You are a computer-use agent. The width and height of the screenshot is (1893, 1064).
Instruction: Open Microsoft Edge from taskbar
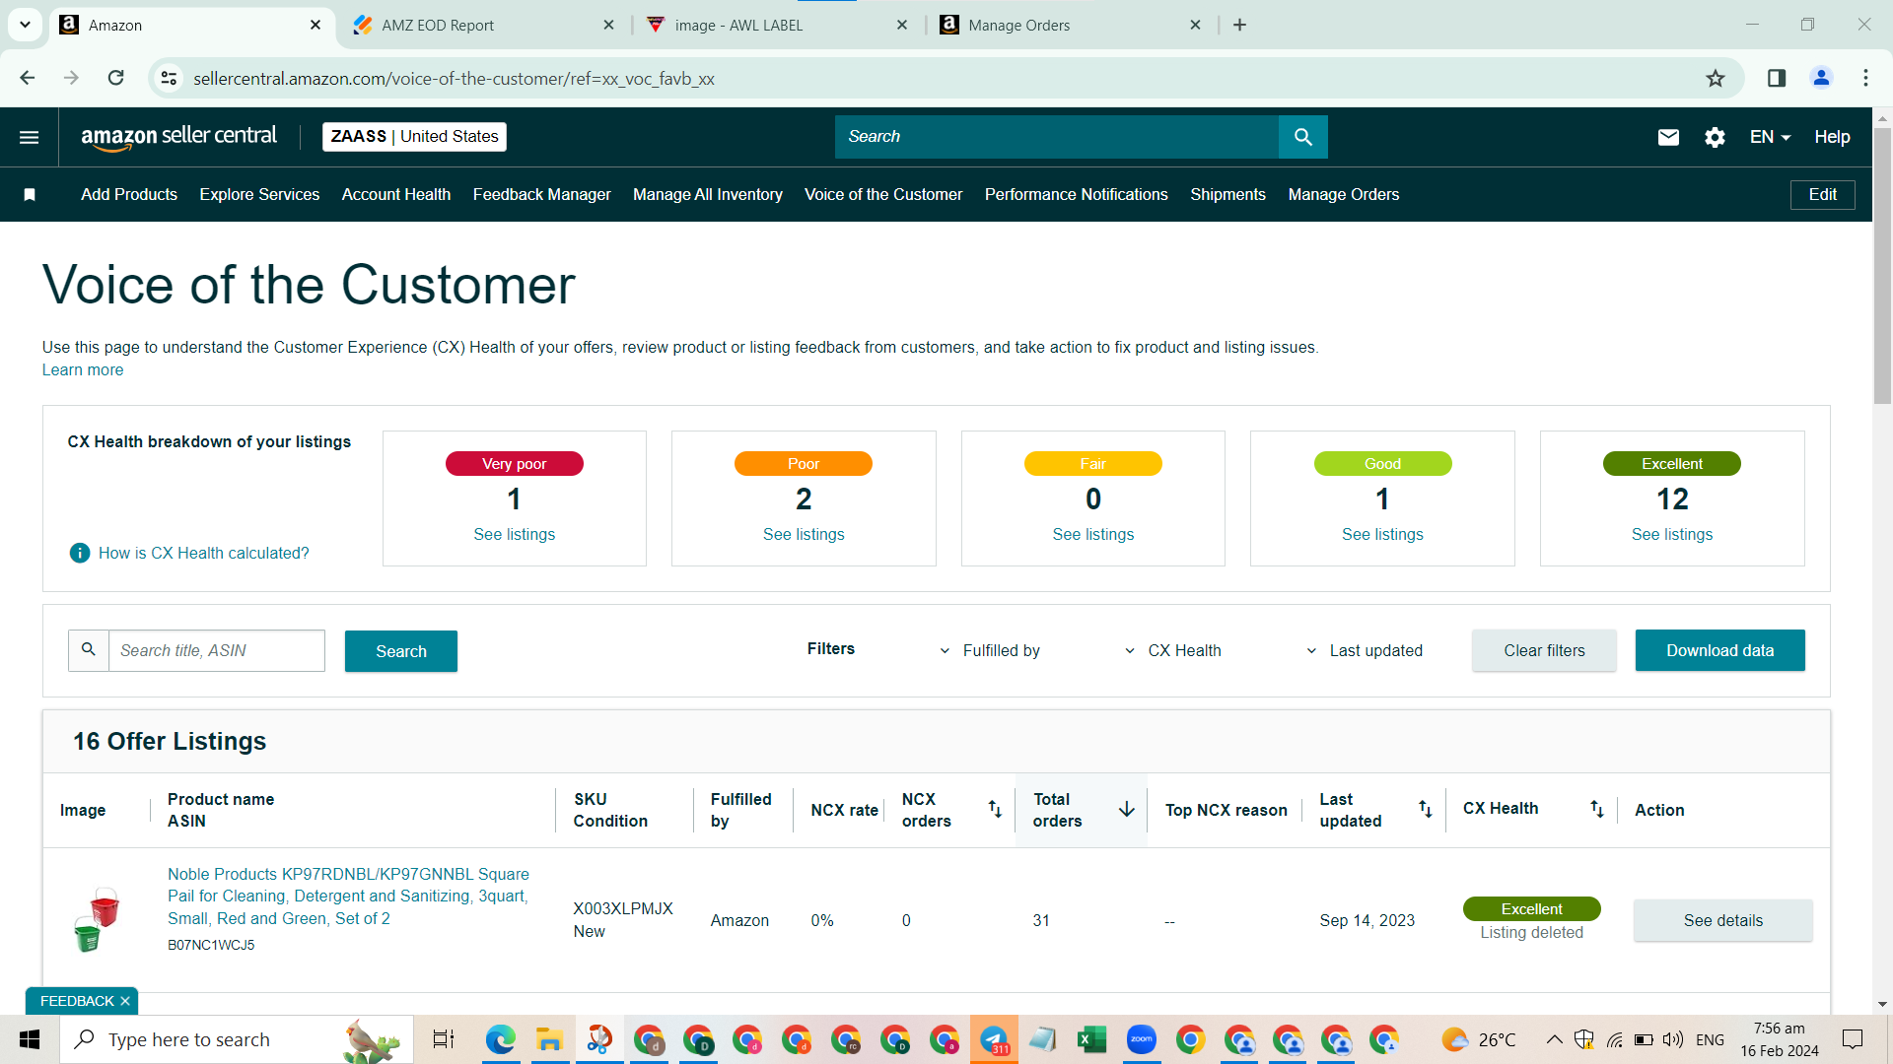click(500, 1039)
